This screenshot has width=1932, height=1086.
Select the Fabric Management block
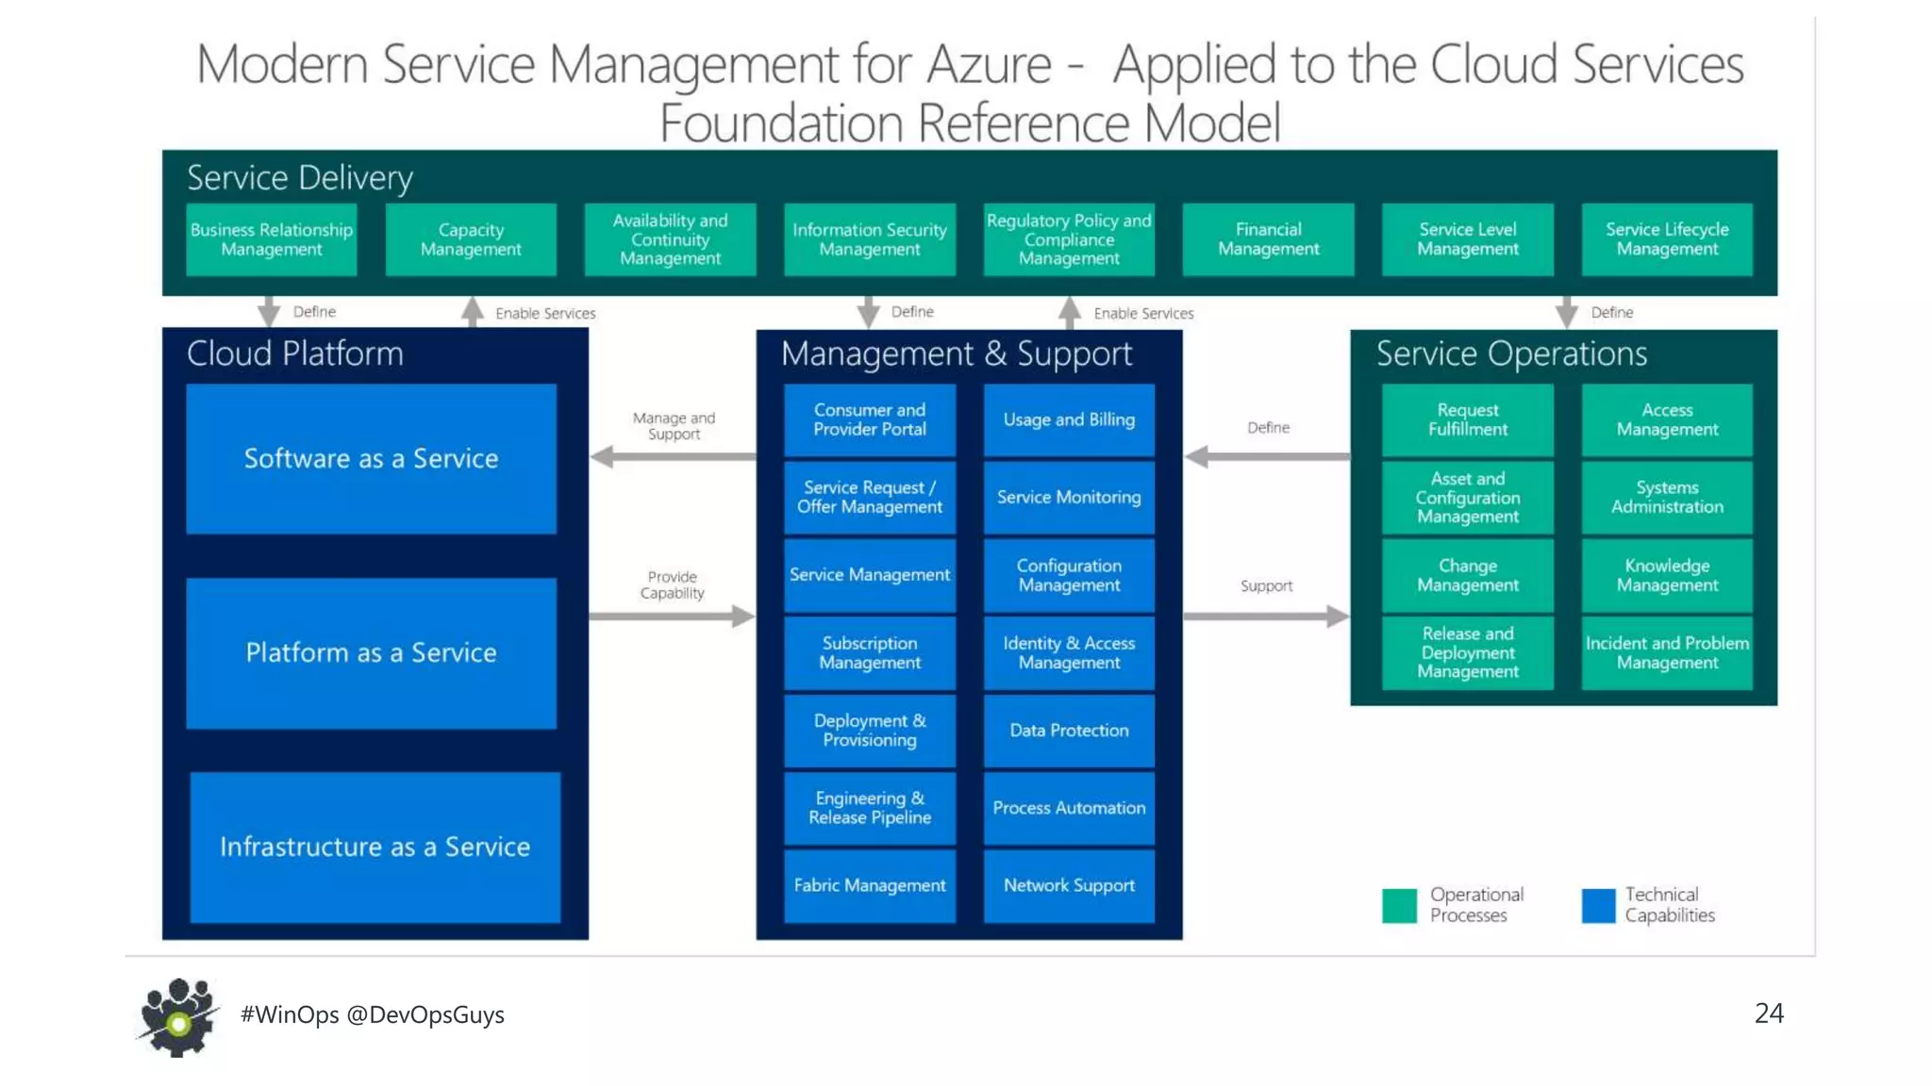click(x=869, y=885)
